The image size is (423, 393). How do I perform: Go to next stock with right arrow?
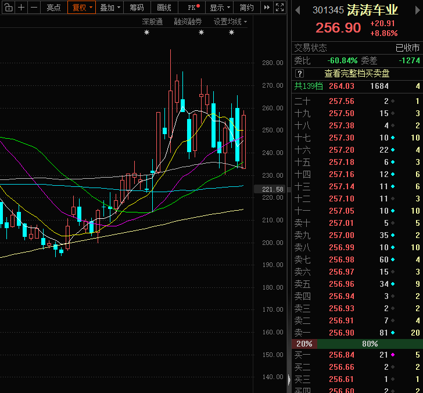coord(417,10)
